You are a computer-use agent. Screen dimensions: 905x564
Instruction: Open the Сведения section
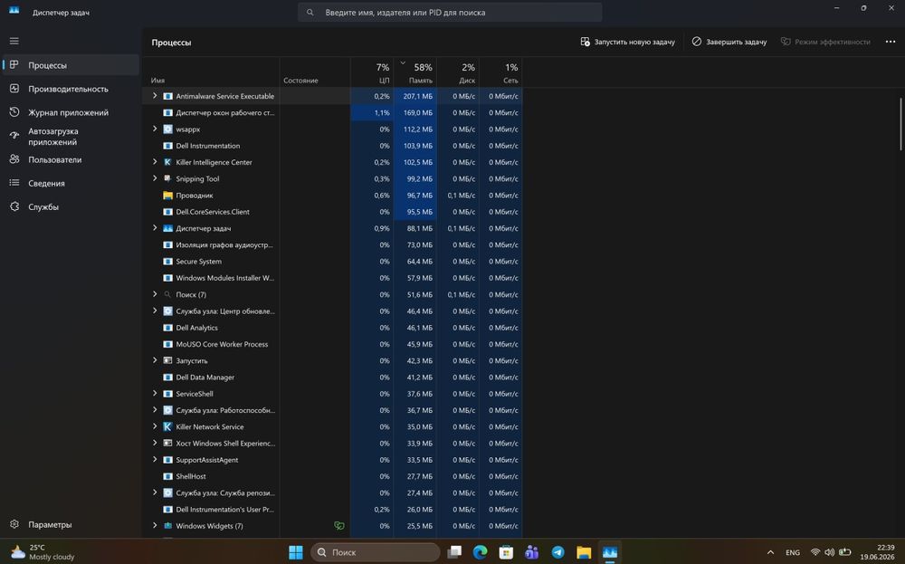click(x=71, y=183)
